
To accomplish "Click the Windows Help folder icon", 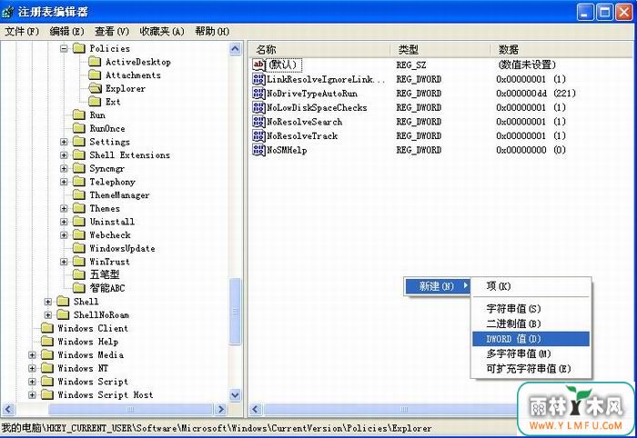I will (47, 342).
